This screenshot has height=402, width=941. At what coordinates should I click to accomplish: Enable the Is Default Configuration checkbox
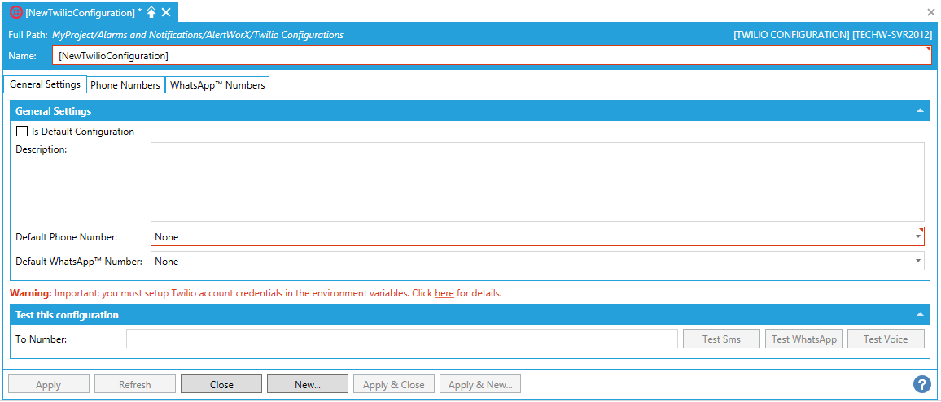pyautogui.click(x=22, y=132)
